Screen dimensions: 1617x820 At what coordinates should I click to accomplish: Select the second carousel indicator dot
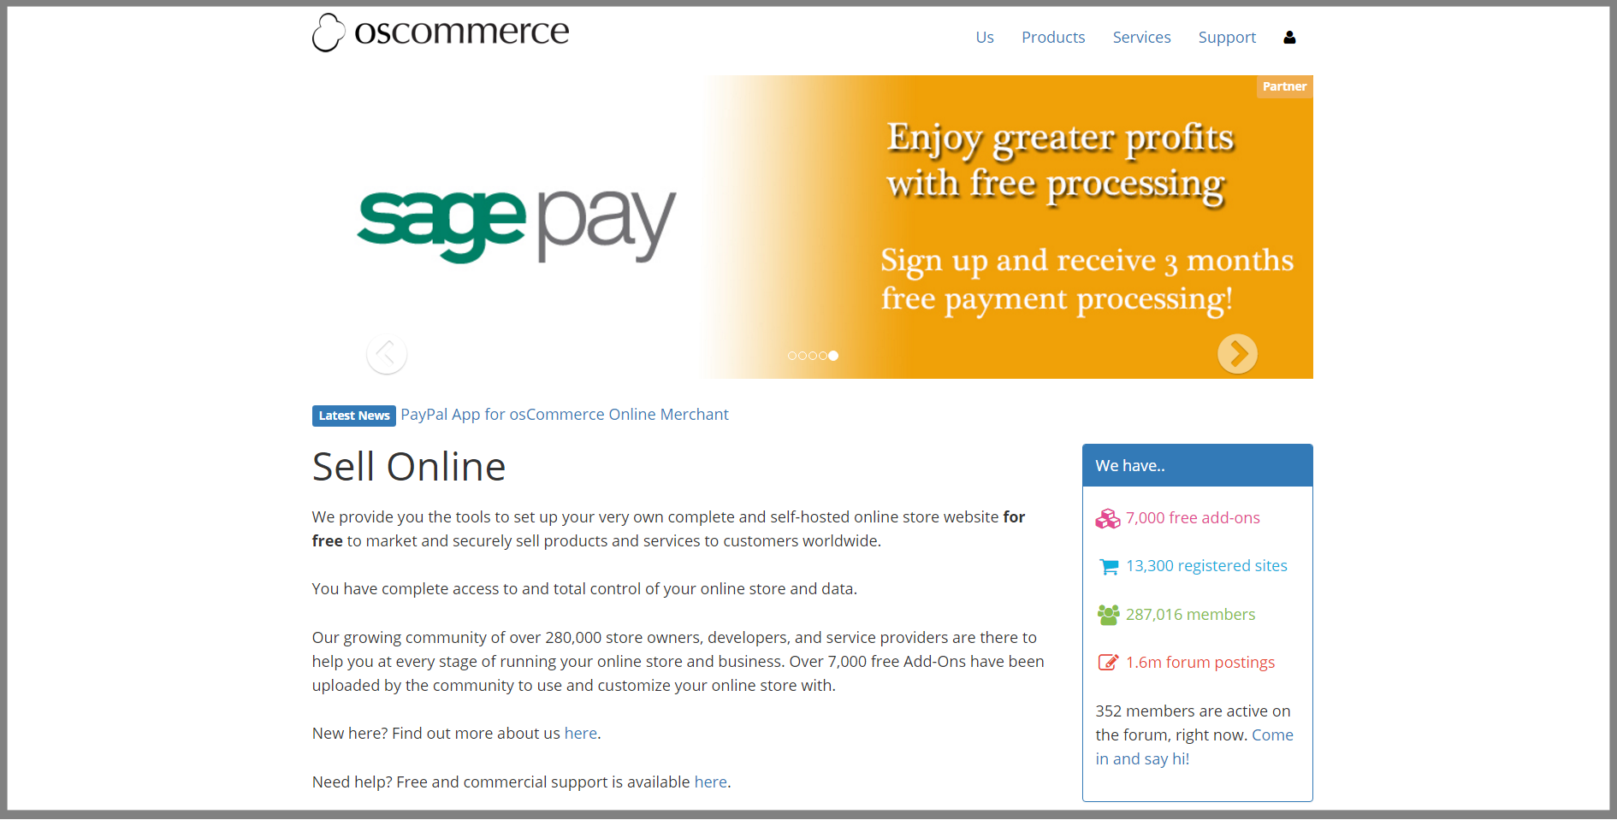tap(803, 356)
